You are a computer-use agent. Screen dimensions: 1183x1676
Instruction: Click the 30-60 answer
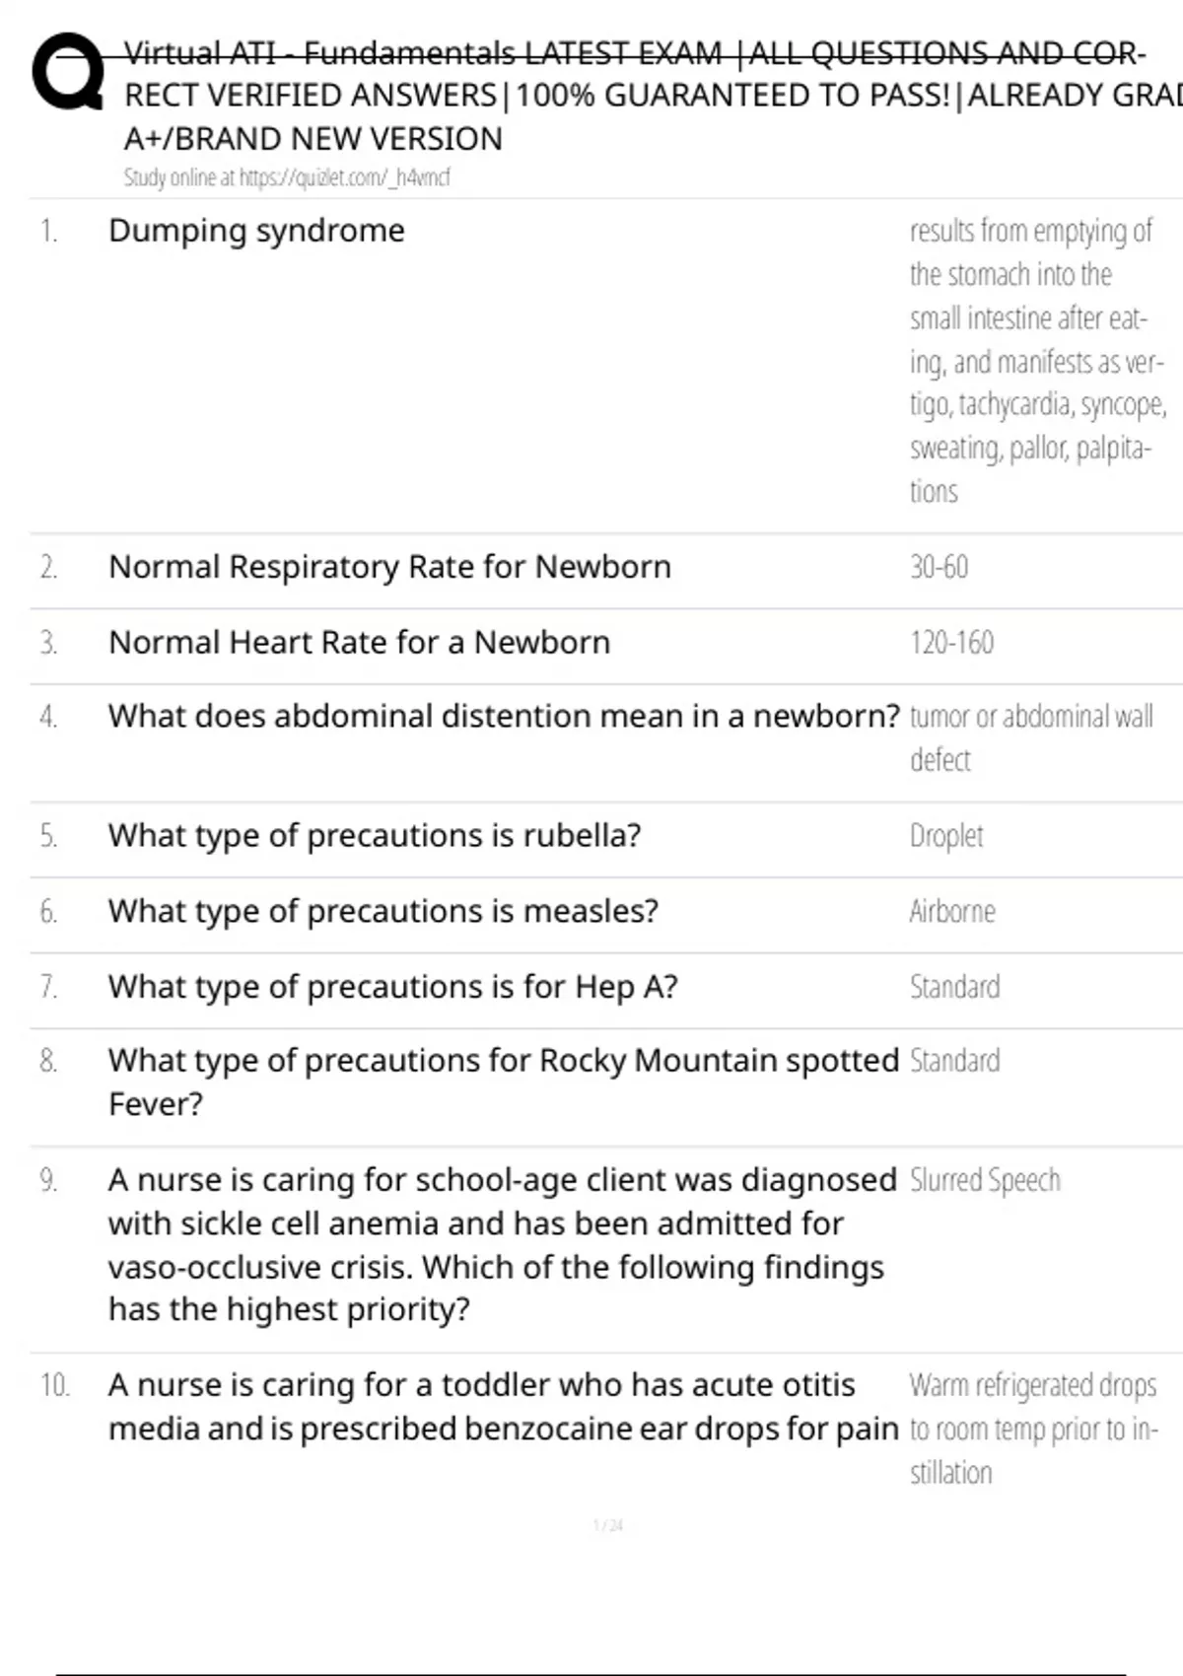point(939,567)
